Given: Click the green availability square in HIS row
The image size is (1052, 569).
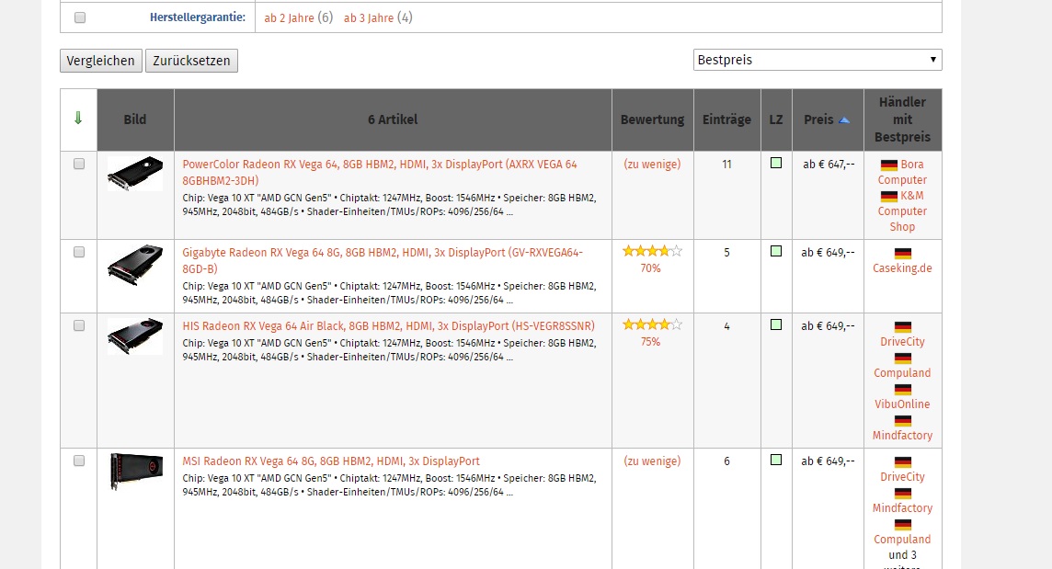Looking at the screenshot, I should [776, 324].
